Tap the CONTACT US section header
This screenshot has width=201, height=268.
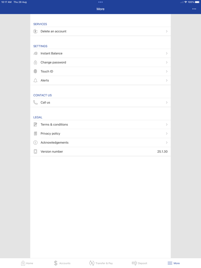pos(42,95)
